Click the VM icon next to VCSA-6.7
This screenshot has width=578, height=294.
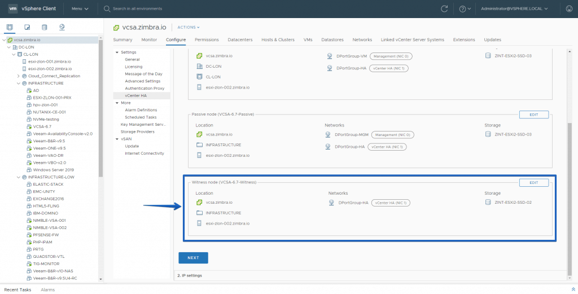click(29, 126)
